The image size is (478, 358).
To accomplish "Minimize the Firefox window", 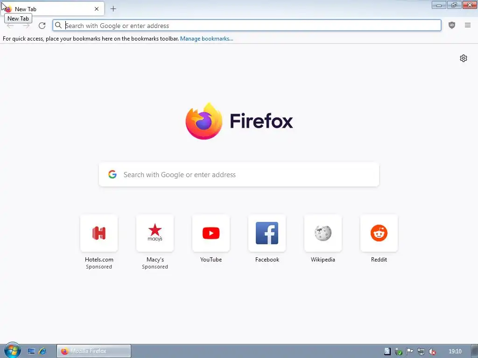I will 439,5.
